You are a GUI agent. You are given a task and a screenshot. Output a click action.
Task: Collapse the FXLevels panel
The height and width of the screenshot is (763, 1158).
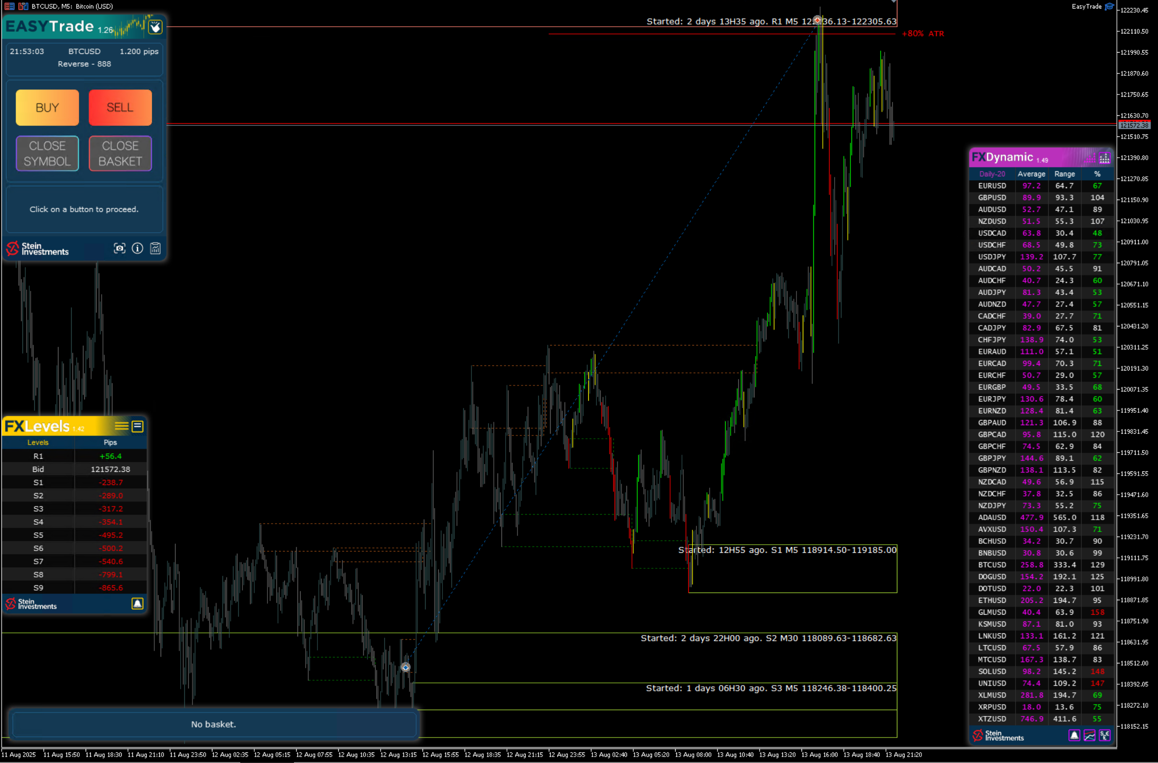click(x=138, y=426)
